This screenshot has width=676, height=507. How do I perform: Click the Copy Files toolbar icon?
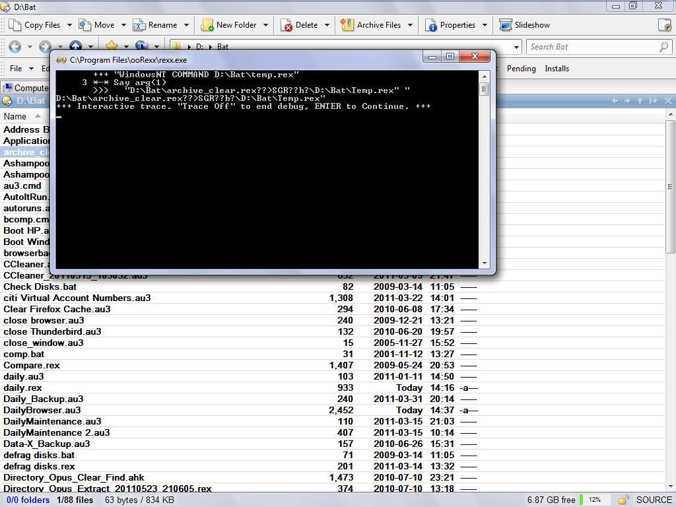click(15, 25)
